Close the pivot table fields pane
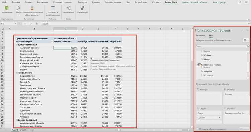Image resolution: width=251 pixels, height=132 pixels. click(248, 30)
